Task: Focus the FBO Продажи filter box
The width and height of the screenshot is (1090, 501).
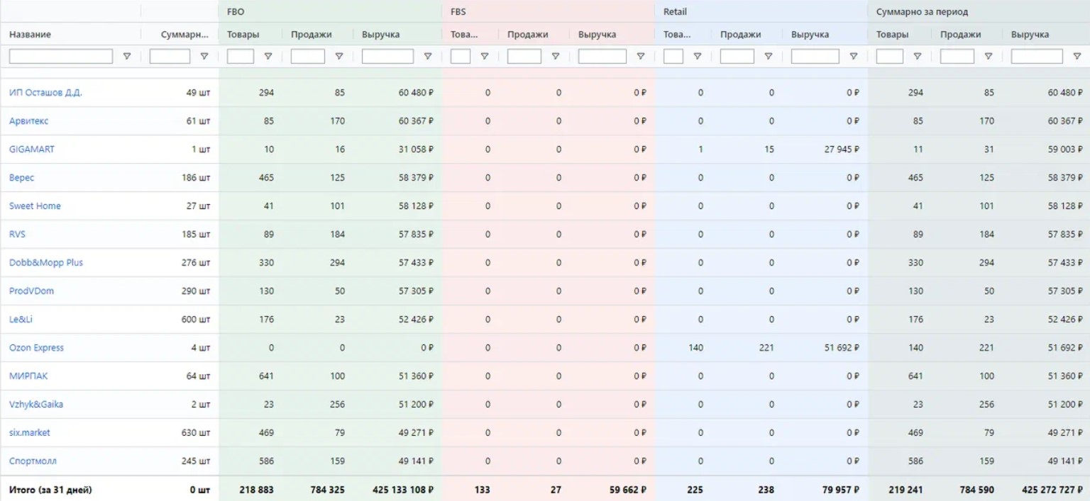Action: click(308, 57)
